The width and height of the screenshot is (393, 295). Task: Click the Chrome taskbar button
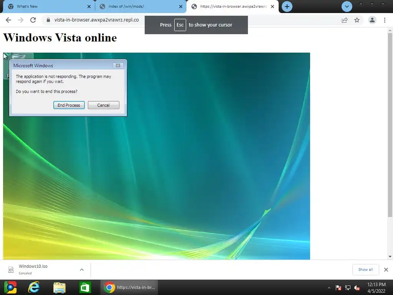coord(129,287)
